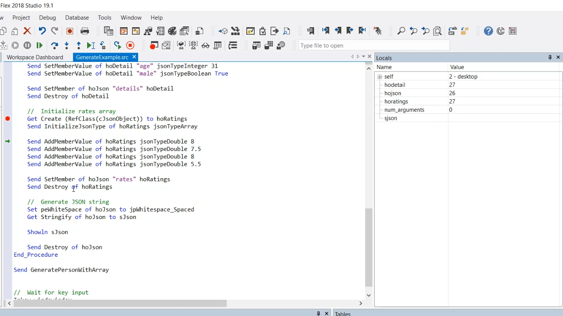Screen dimensions: 563x316
Task: Click the Step Into down-arrow icon
Action: [x=66, y=45]
